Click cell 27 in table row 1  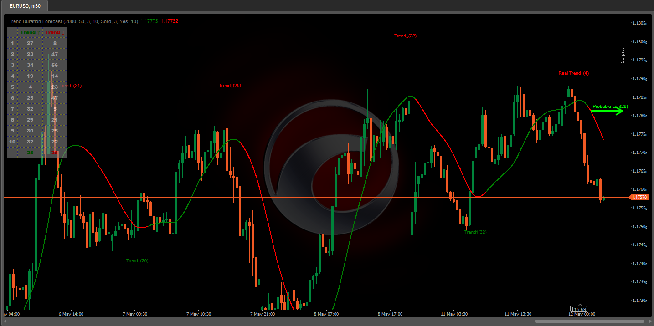30,43
